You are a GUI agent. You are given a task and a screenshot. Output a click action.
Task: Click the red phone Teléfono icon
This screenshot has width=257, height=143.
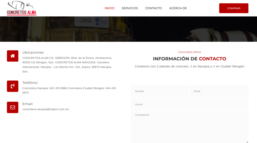point(13,86)
